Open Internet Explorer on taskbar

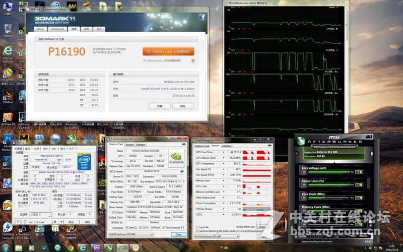83,247
